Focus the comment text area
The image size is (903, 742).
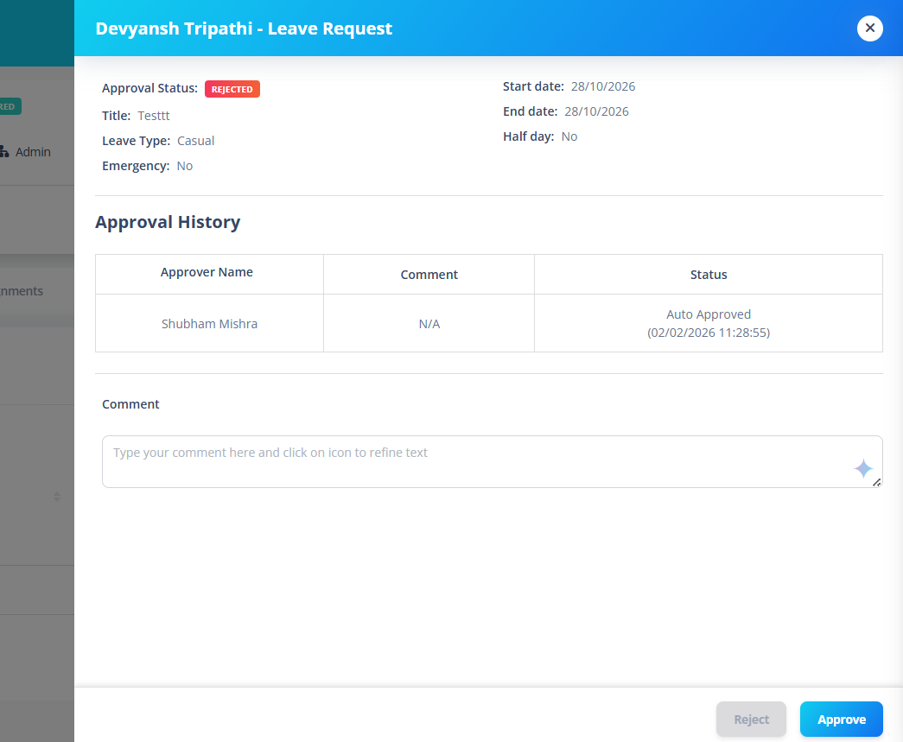[x=492, y=461]
